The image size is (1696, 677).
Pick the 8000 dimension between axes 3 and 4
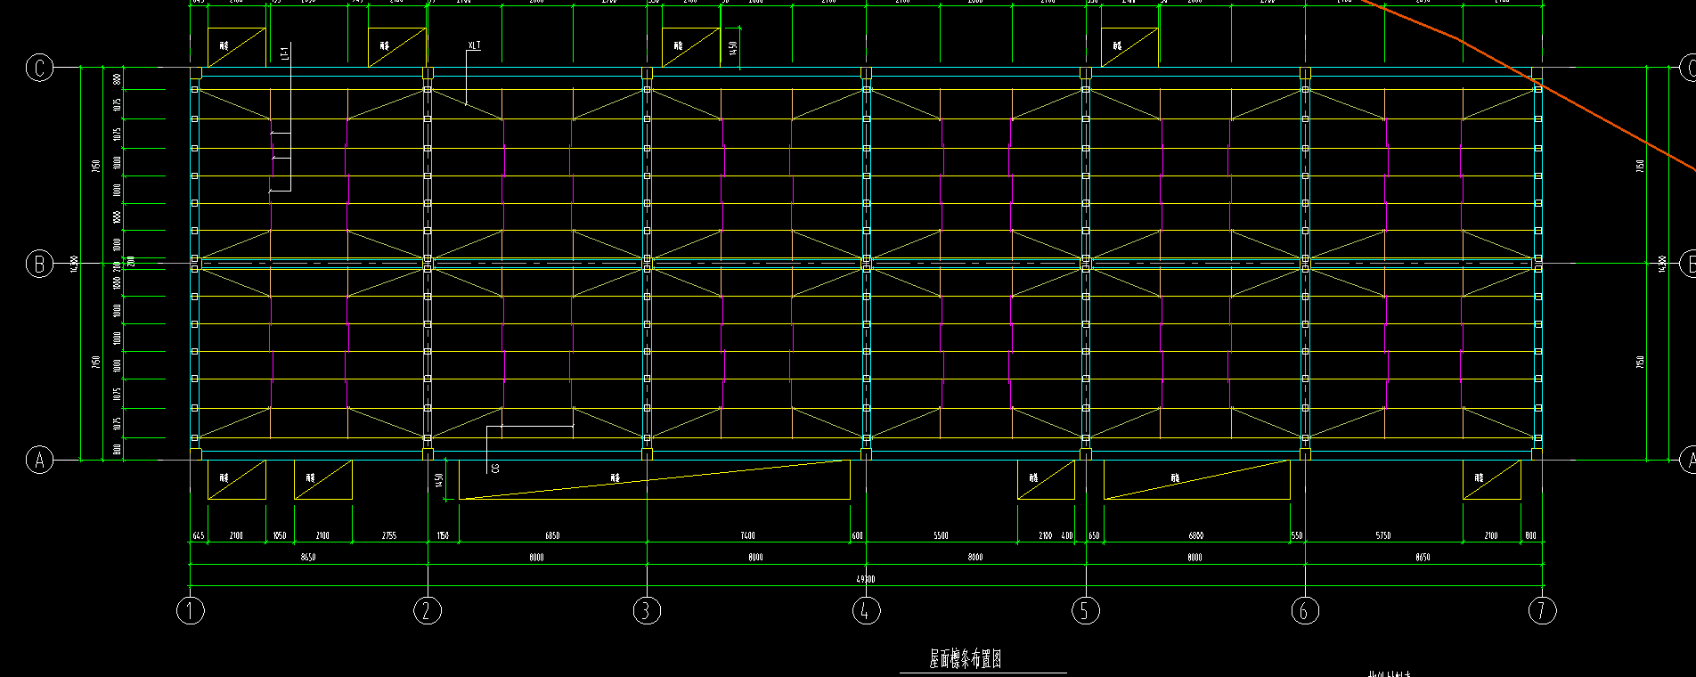(755, 558)
